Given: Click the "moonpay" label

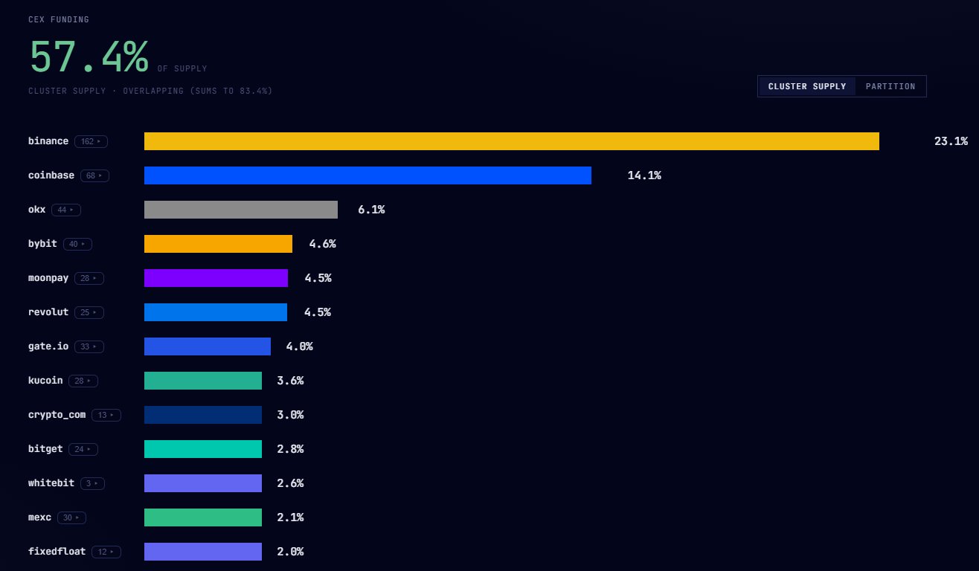Looking at the screenshot, I should [48, 278].
